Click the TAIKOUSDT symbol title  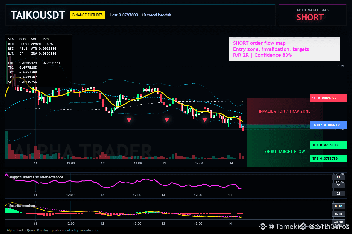pyautogui.click(x=38, y=15)
